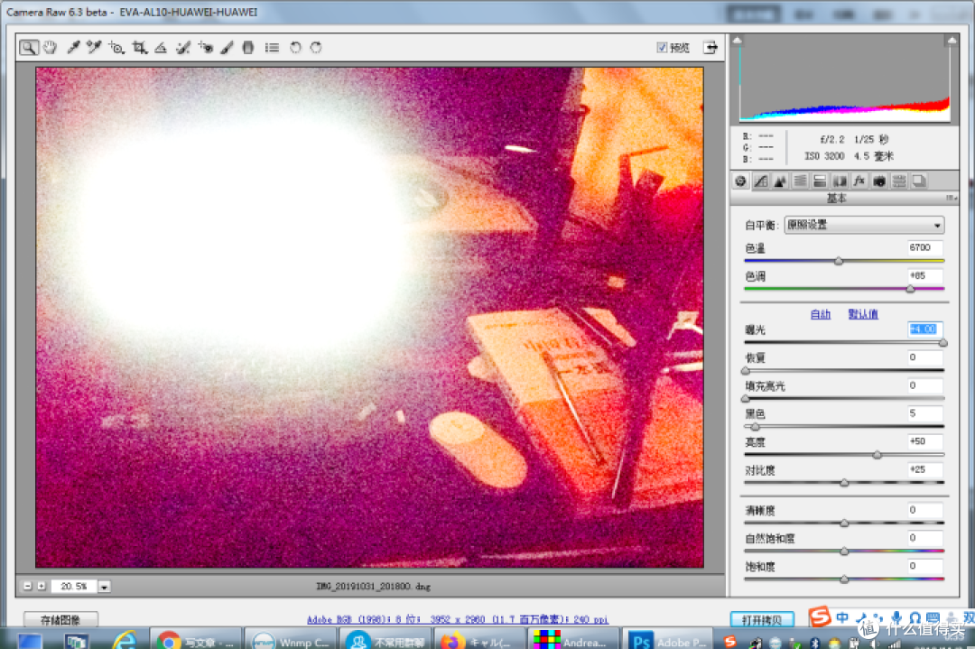
Task: Switch to the Tone Curve tab
Action: tap(760, 181)
